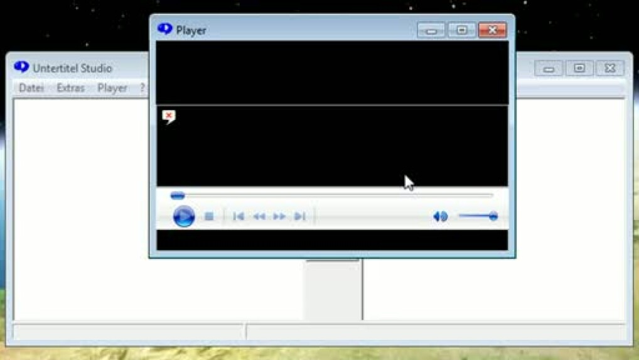
Task: Minimize the Player window
Action: [431, 30]
